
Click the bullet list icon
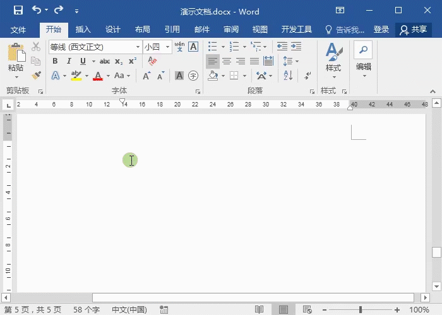(x=212, y=47)
